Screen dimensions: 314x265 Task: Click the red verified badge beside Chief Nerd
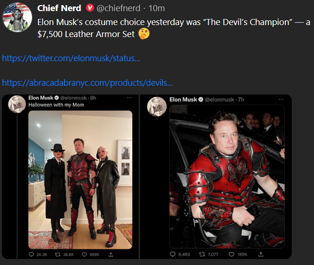[x=90, y=8]
